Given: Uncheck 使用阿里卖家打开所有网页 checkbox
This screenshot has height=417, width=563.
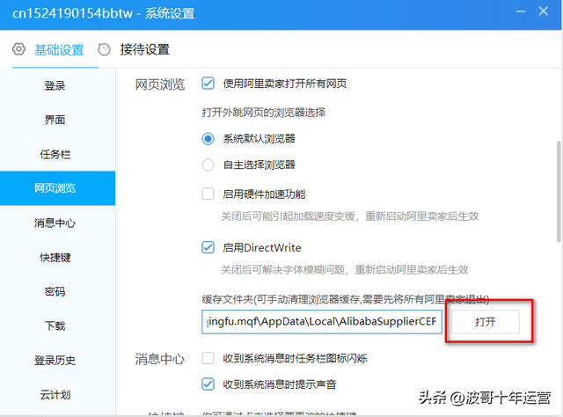Looking at the screenshot, I should [x=208, y=84].
